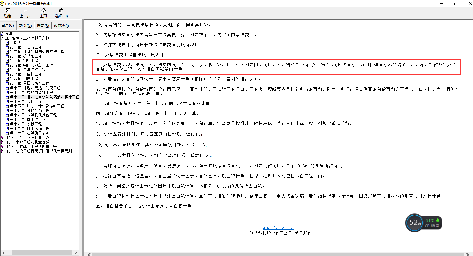
Task: Collapse the 山东省建筑工程消耗量定额 book icon
Action: (2, 38)
